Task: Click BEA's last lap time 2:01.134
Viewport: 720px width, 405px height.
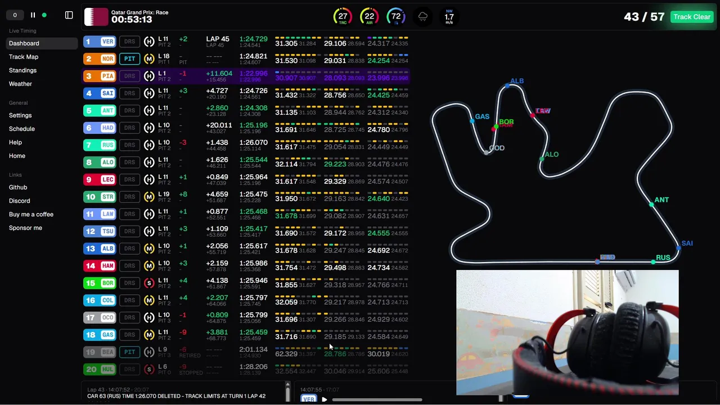Action: 253,349
